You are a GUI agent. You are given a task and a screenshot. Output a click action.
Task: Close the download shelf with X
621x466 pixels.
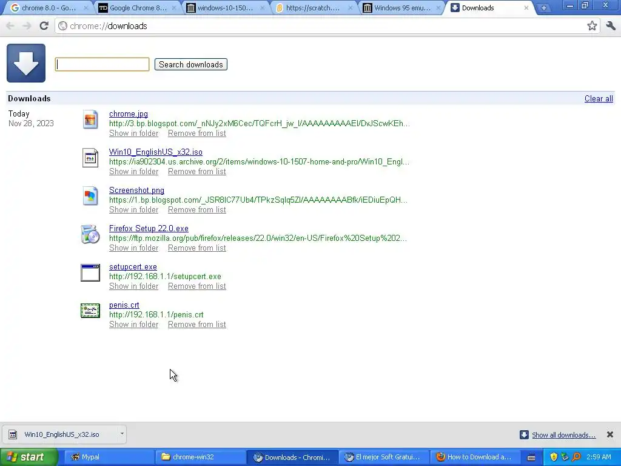610,434
